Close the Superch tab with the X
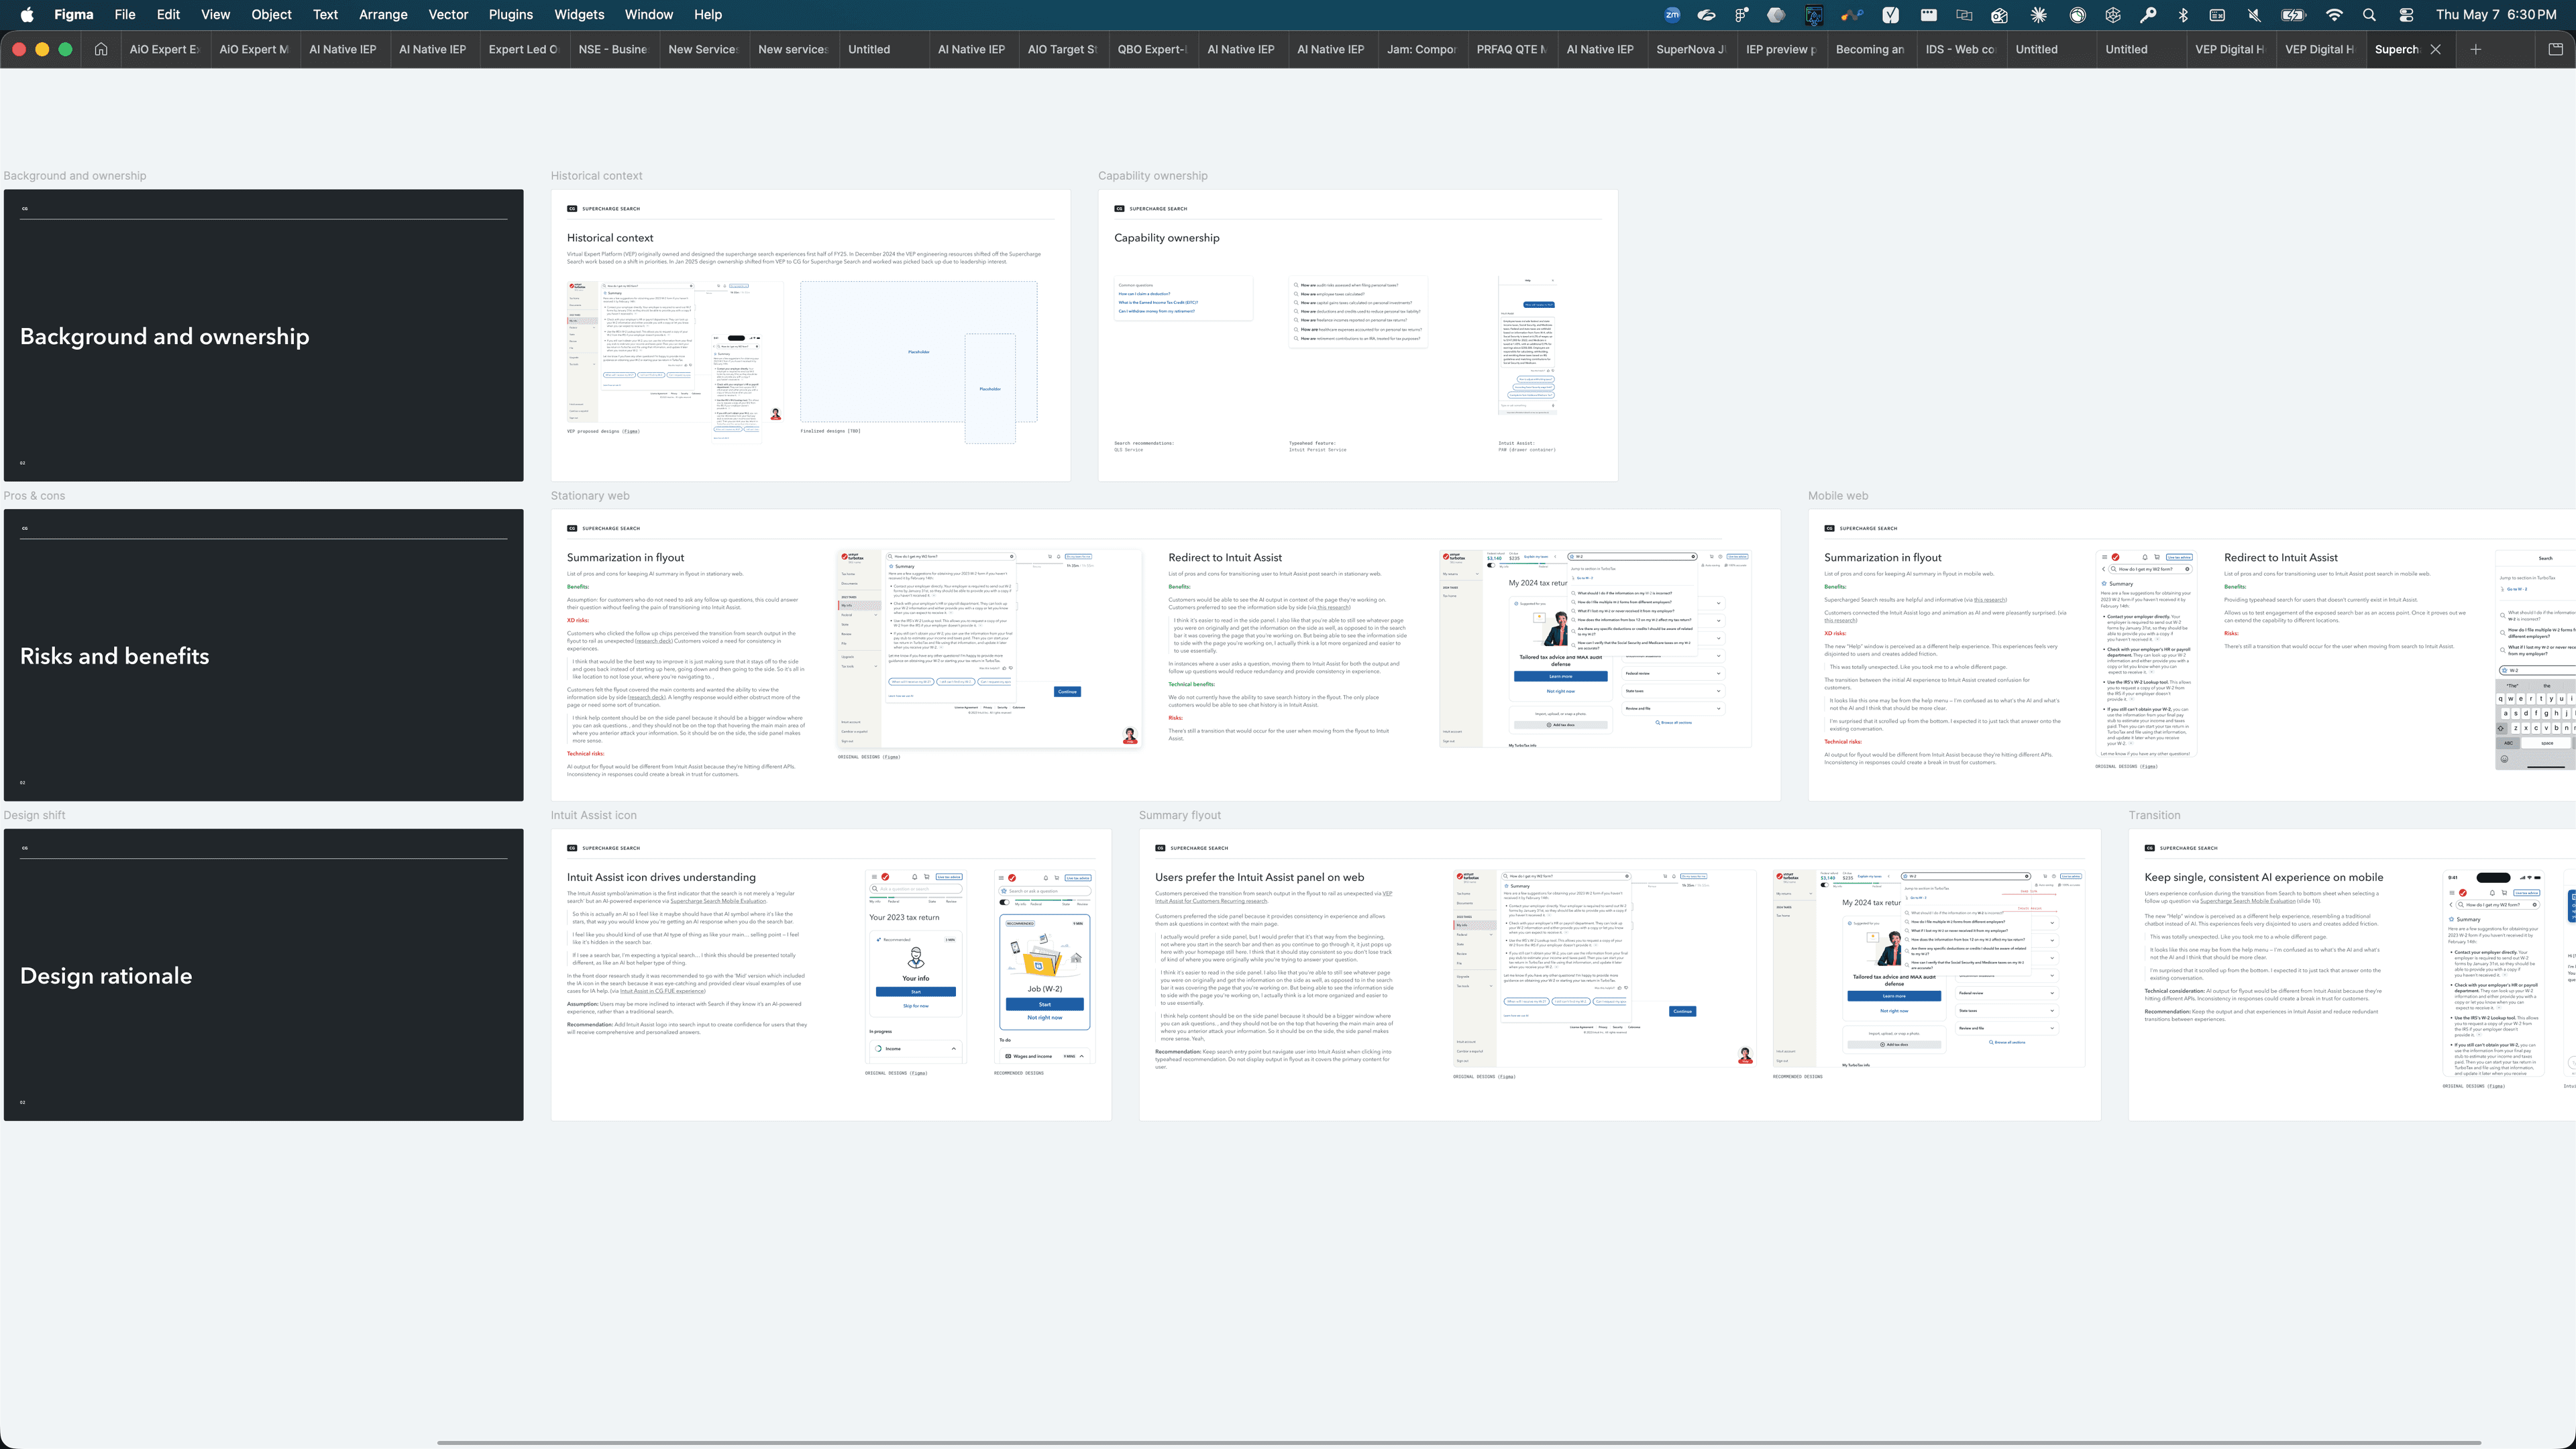 point(2435,49)
